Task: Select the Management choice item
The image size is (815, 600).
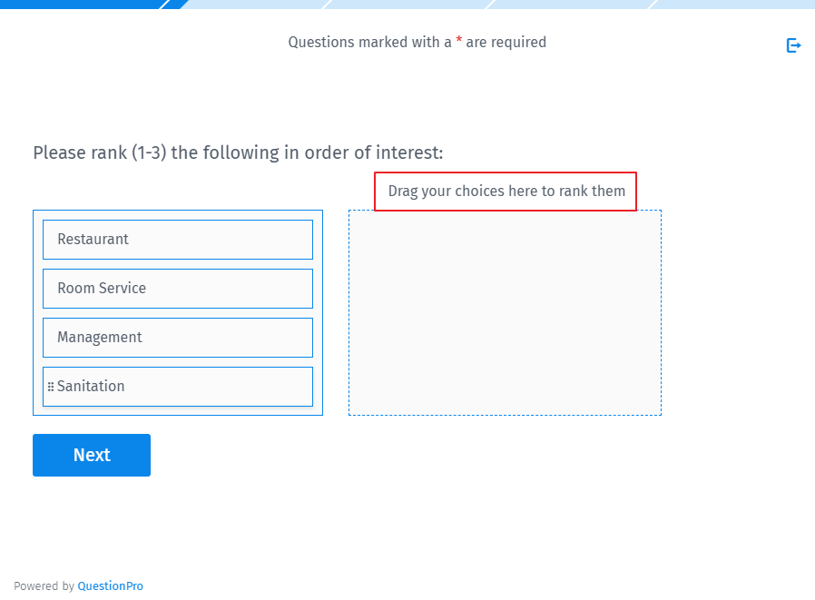Action: [x=177, y=338]
